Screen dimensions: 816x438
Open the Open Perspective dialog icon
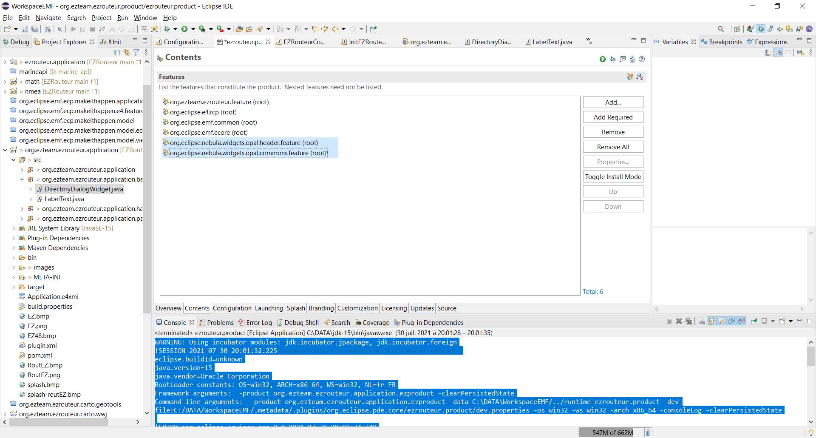[x=737, y=29]
